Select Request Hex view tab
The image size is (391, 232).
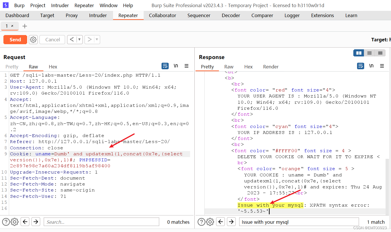pyautogui.click(x=53, y=67)
